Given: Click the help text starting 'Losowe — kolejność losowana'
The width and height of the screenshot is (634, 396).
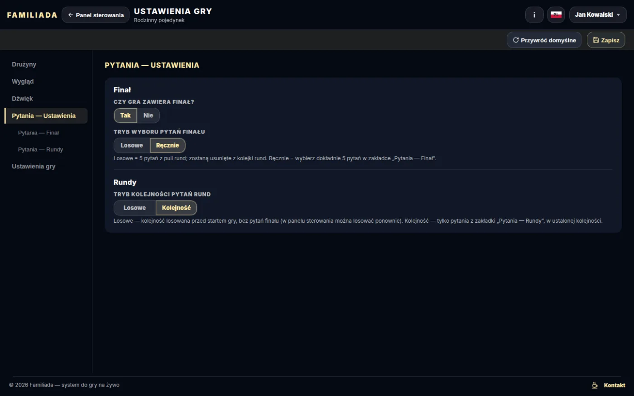Looking at the screenshot, I should [358, 221].
